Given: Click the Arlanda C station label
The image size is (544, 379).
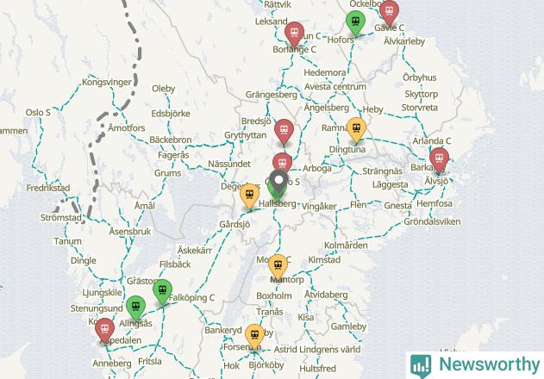Looking at the screenshot, I should [x=432, y=140].
